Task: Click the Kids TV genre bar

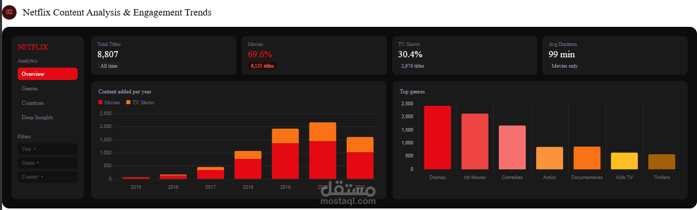Action: pos(624,161)
